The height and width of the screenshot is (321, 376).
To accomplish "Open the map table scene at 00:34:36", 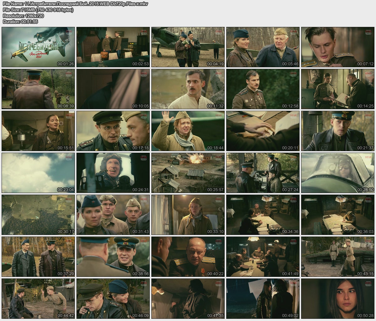I will [x=263, y=215].
